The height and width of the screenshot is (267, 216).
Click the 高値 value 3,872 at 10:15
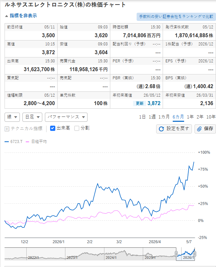48,53
